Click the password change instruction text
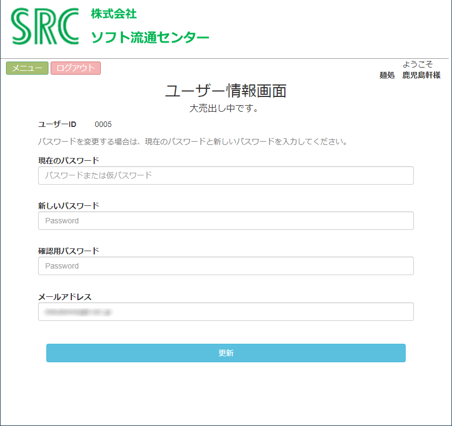This screenshot has height=426, width=452. tap(193, 142)
